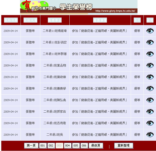Open the view eye icon for 蕭義學
The width and height of the screenshot is (156, 151).
coord(150,89)
